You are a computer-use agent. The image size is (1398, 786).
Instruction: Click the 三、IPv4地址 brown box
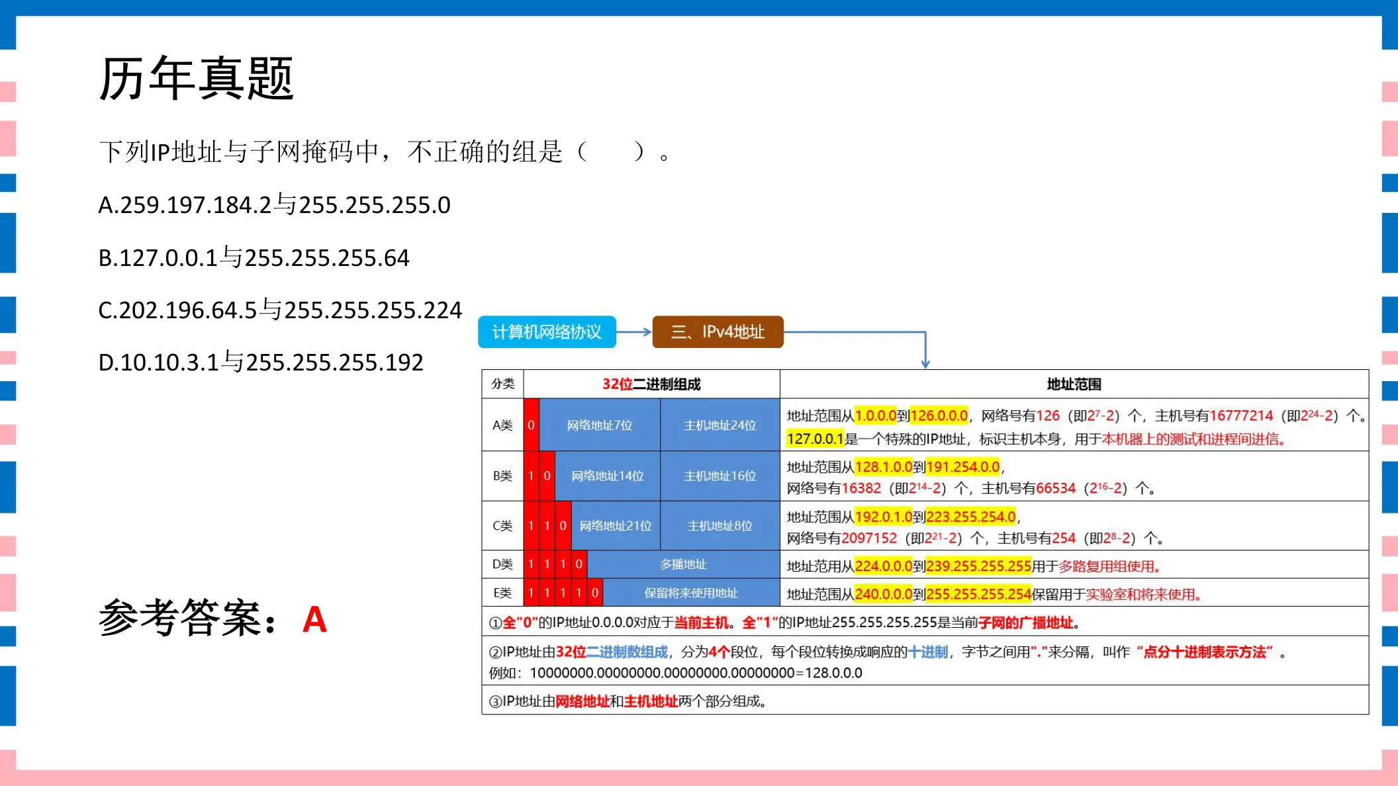pos(718,332)
